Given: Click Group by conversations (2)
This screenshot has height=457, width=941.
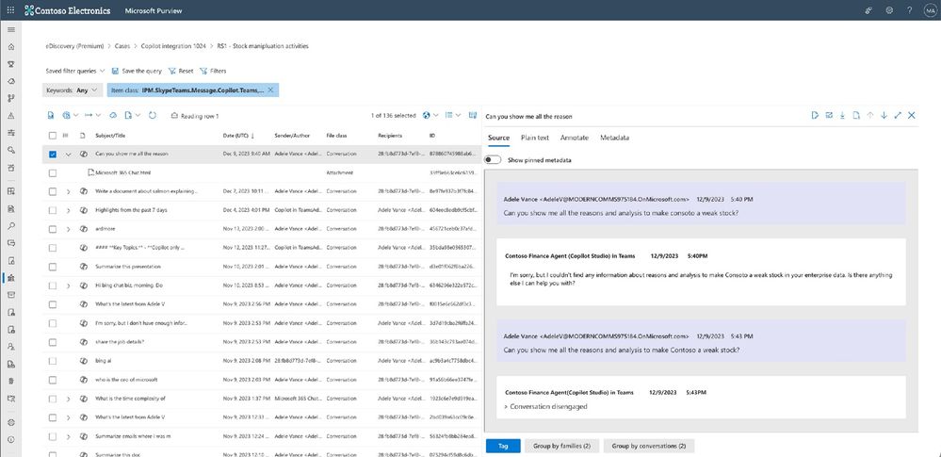Looking at the screenshot, I should pyautogui.click(x=649, y=447).
